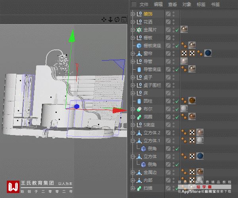
Task: Click the cube icon of 栅板底座
Action: tap(139, 46)
